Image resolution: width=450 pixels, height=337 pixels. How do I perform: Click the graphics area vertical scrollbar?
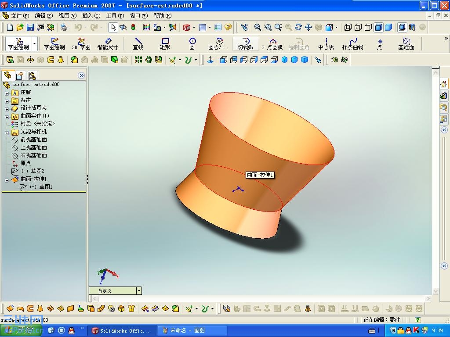pos(435,176)
